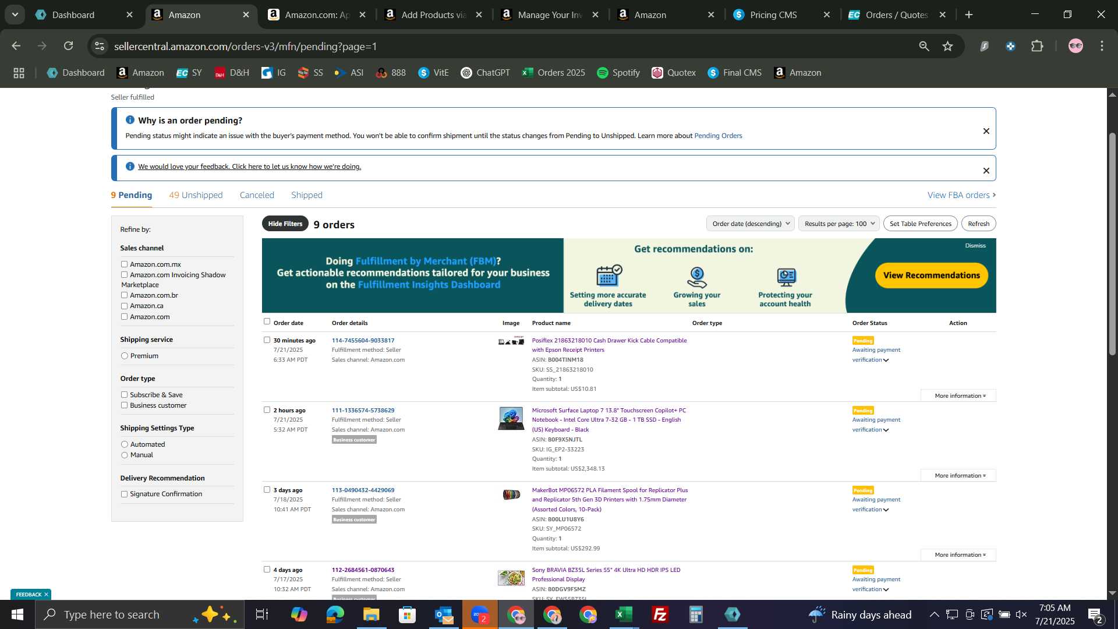This screenshot has height=629, width=1118.
Task: Open the browser profile avatar
Action: (1075, 46)
